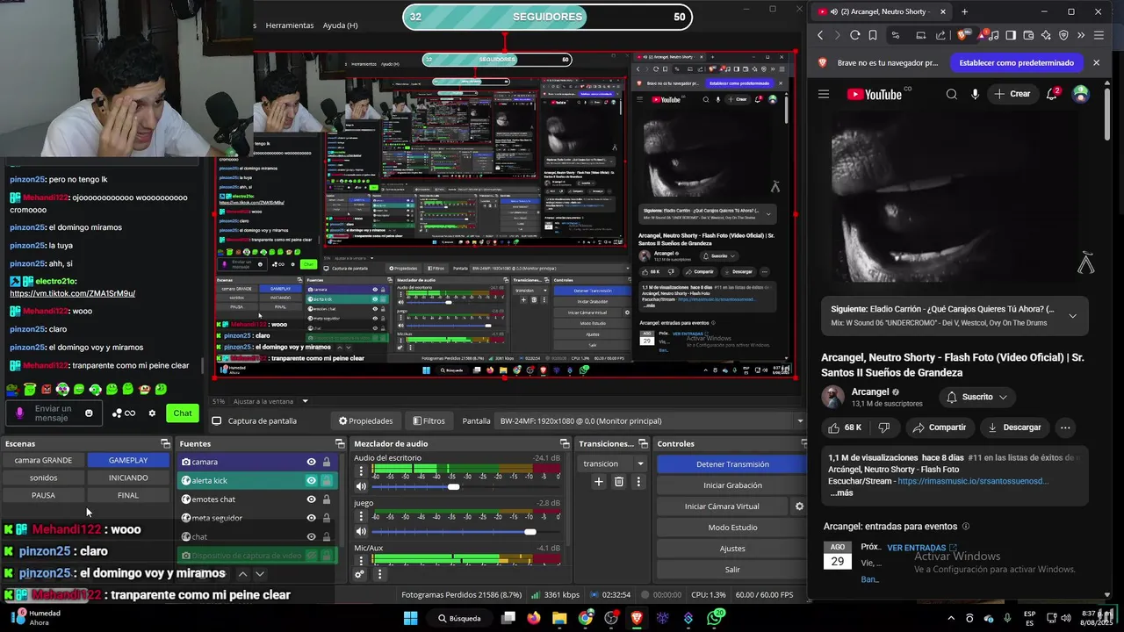Adjust Audio del escritorio volume slider
1124x632 pixels.
click(x=453, y=486)
